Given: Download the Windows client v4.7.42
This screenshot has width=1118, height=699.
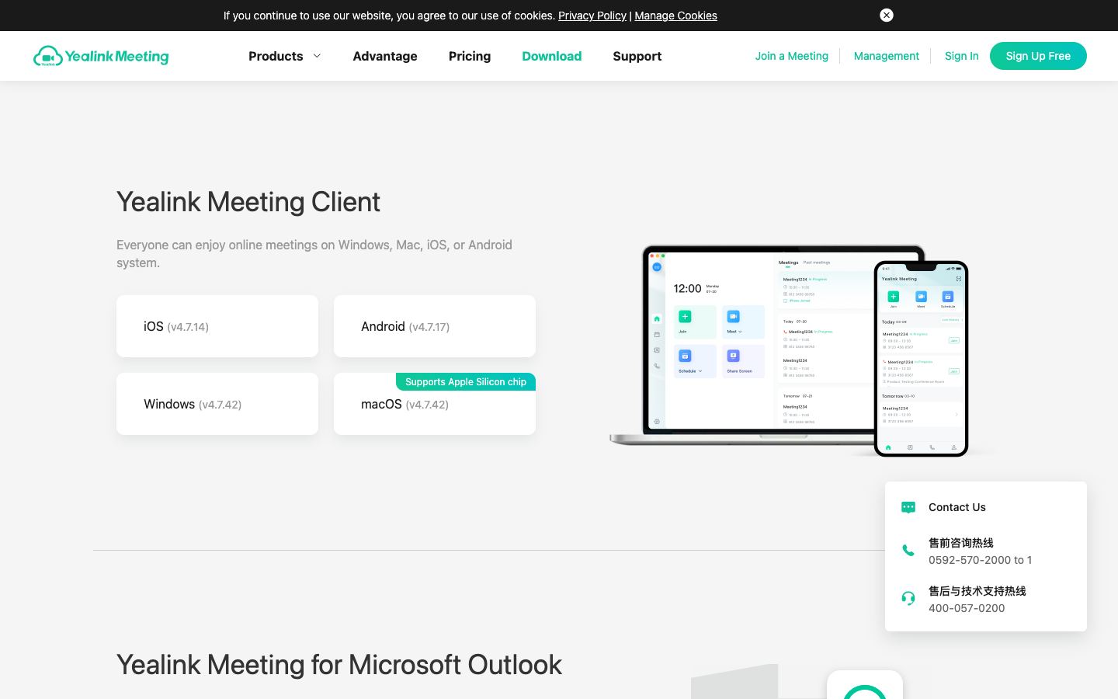Looking at the screenshot, I should (217, 404).
